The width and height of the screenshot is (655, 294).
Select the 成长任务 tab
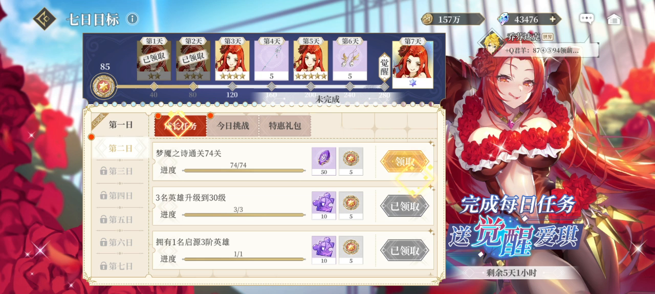(181, 126)
